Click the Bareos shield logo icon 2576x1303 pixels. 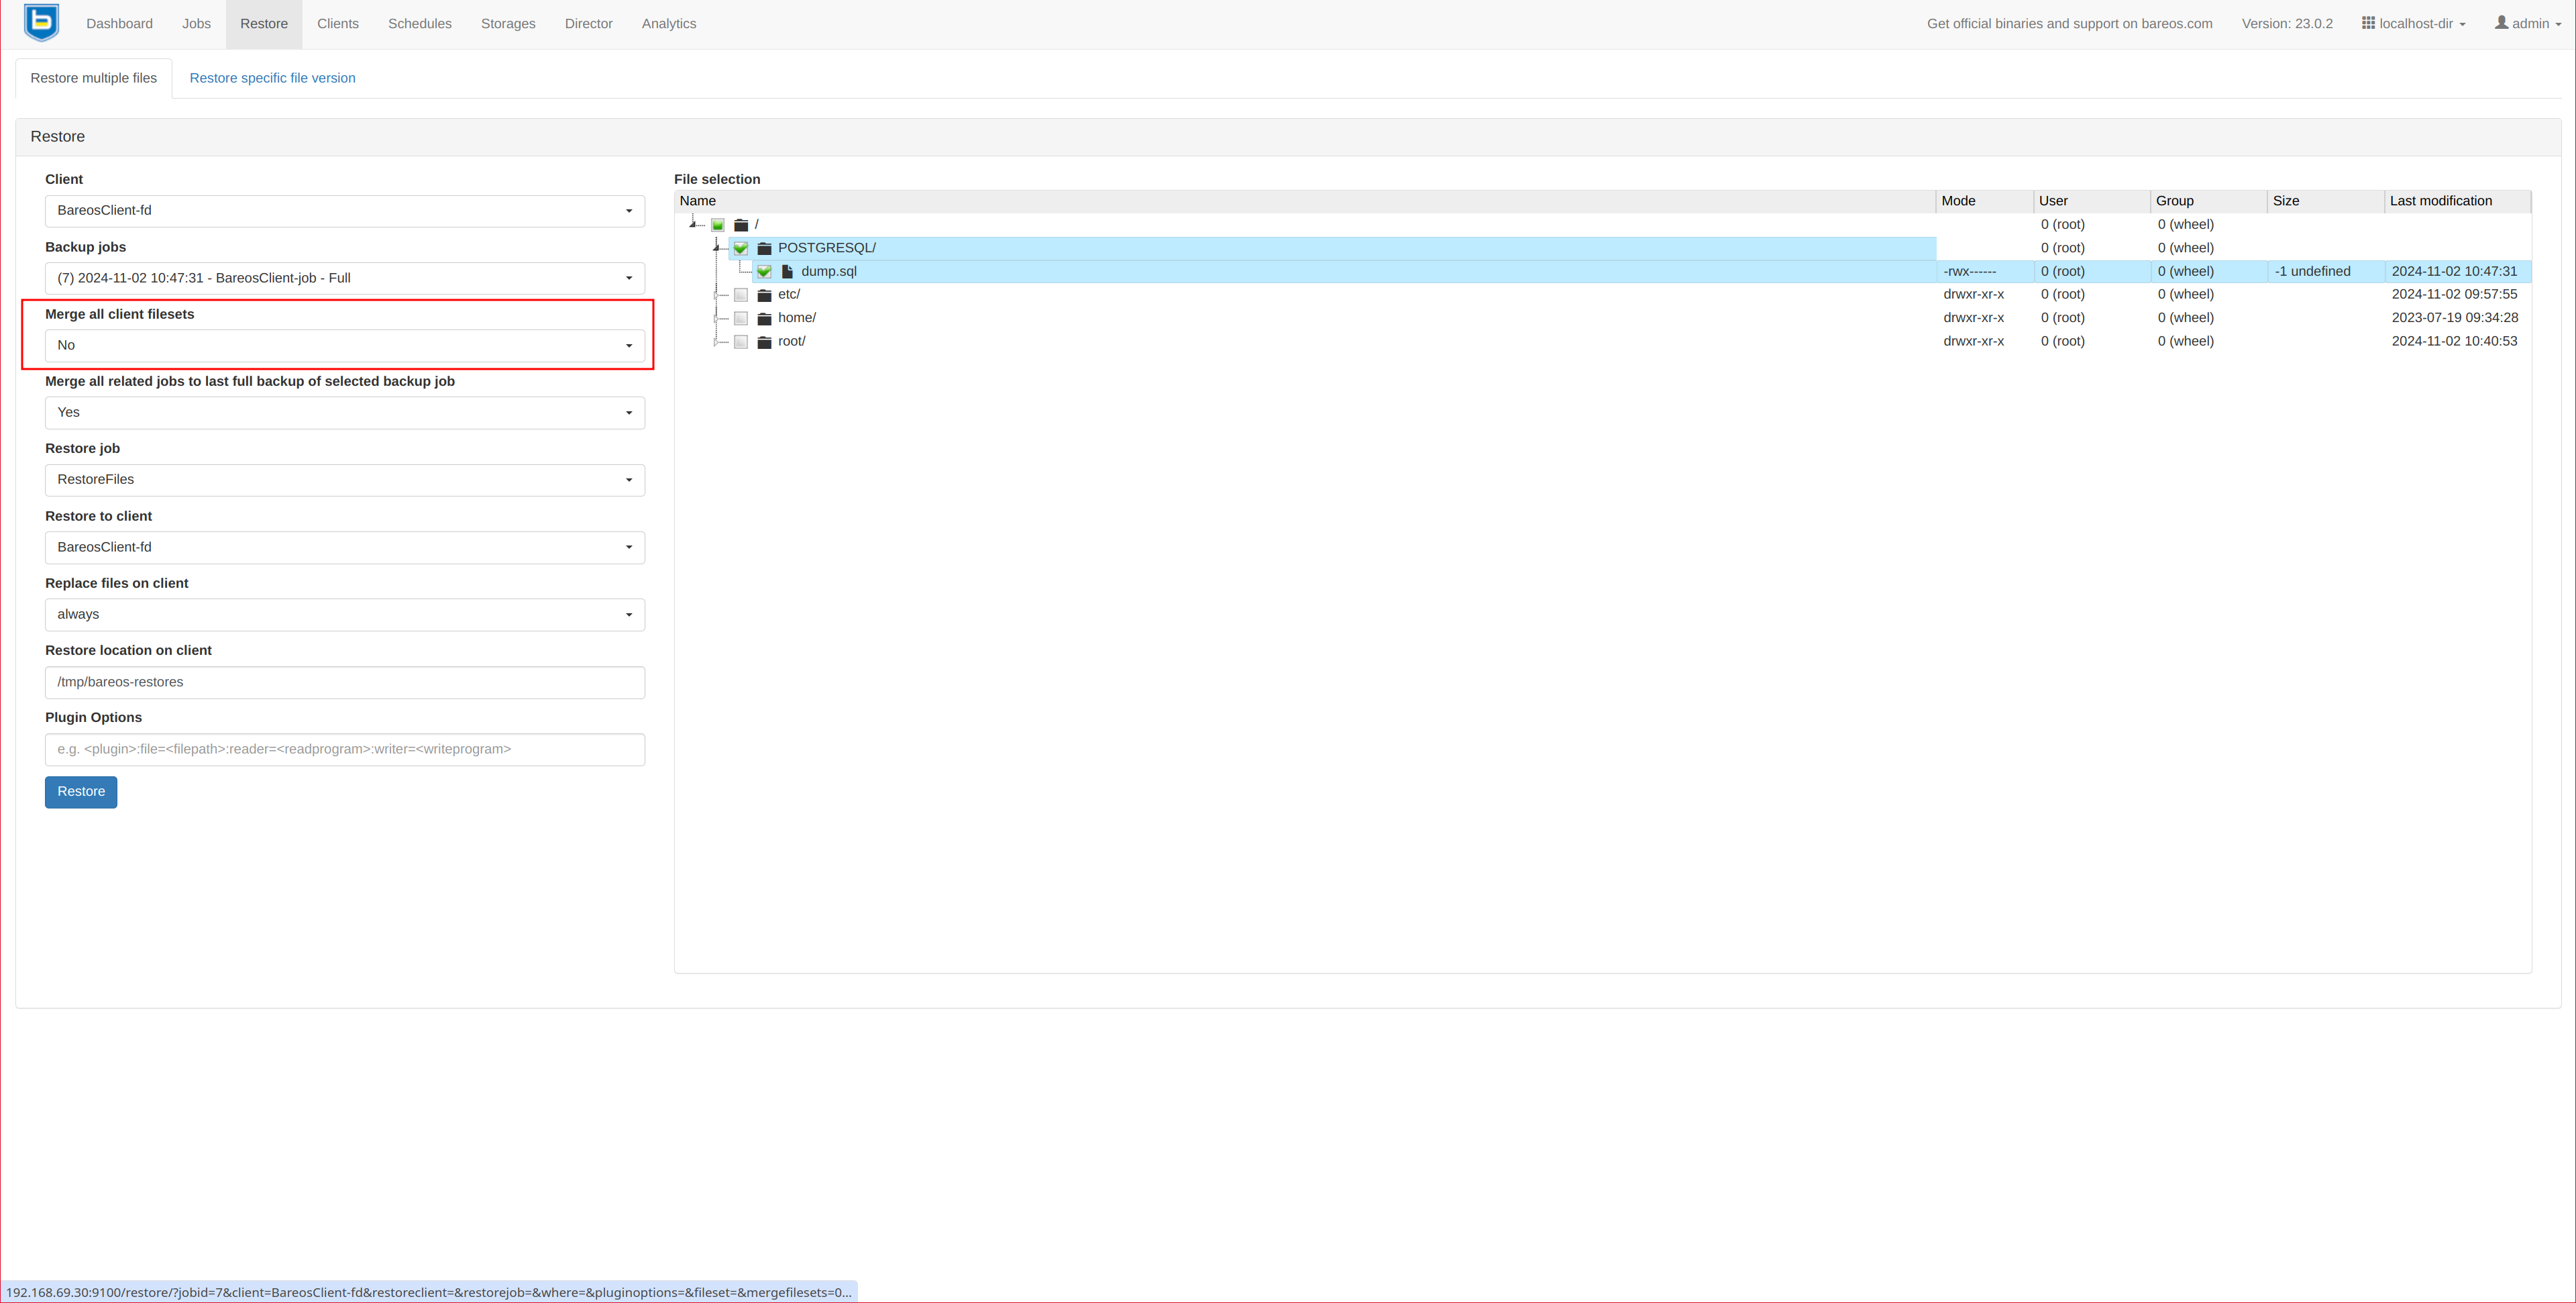coord(41,23)
